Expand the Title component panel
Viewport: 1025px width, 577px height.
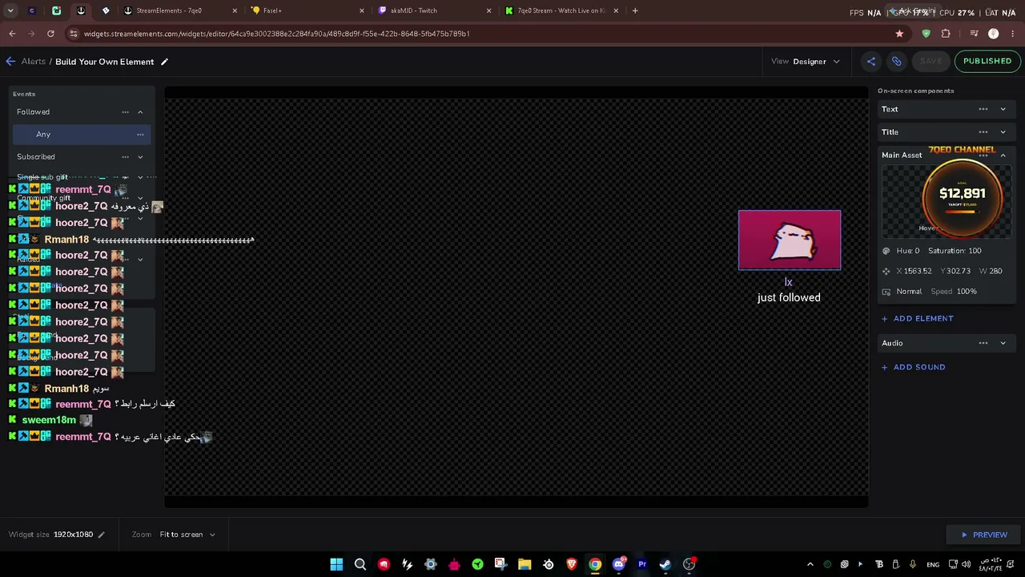click(1003, 132)
